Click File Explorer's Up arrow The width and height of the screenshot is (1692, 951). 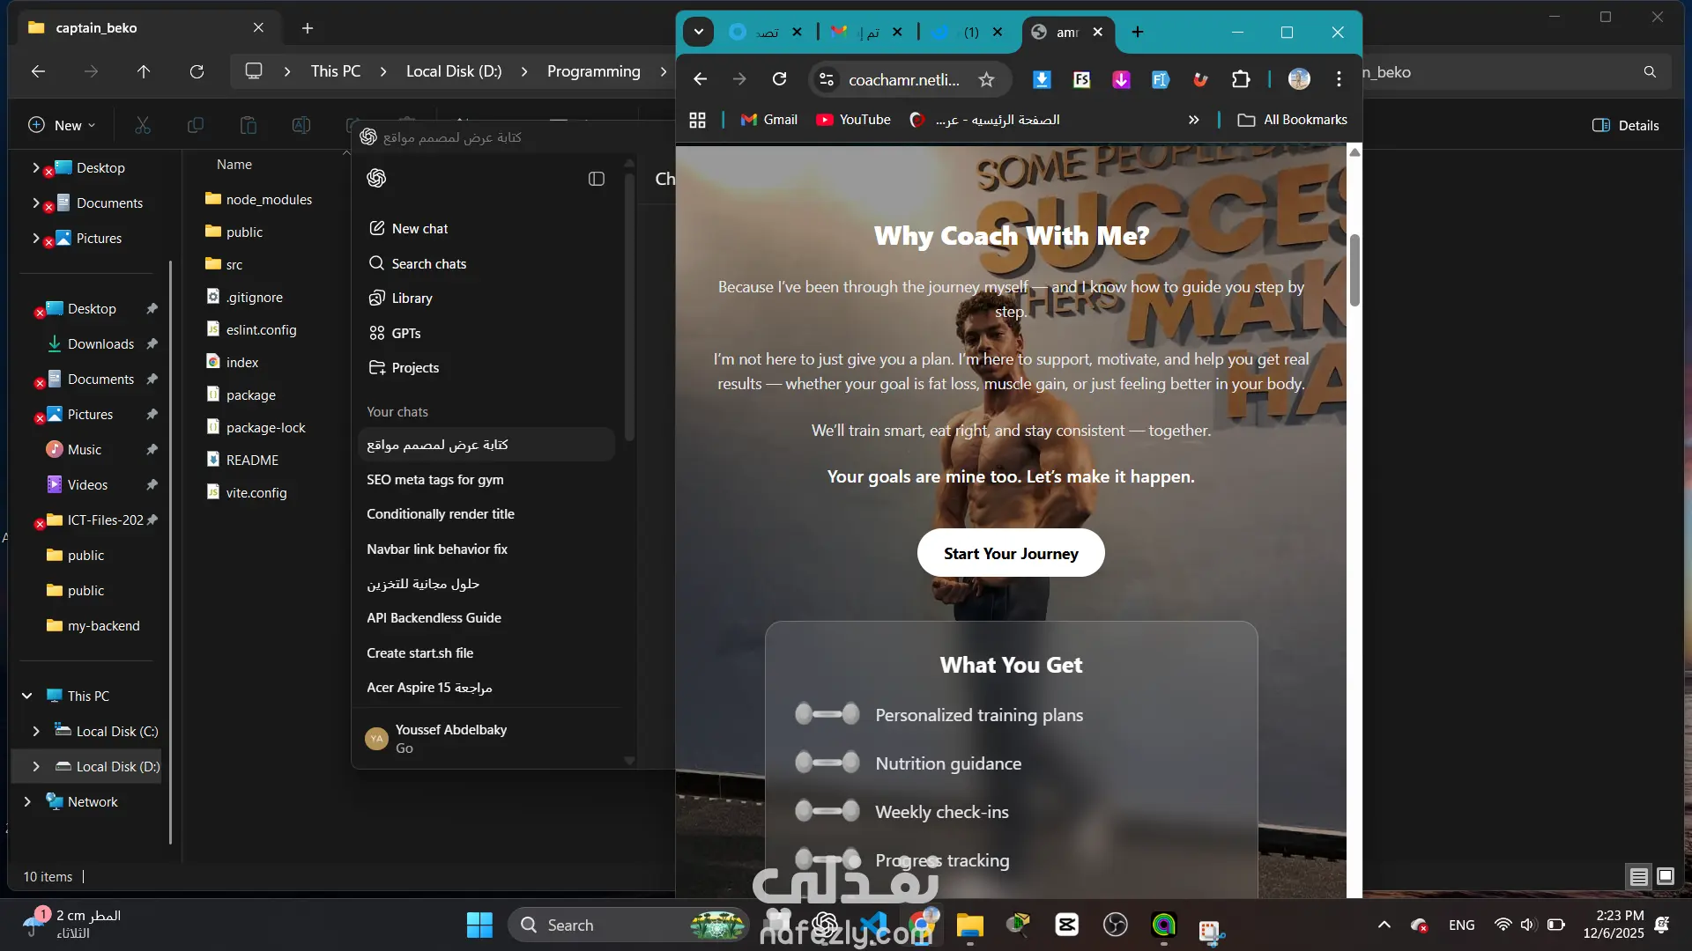click(144, 71)
